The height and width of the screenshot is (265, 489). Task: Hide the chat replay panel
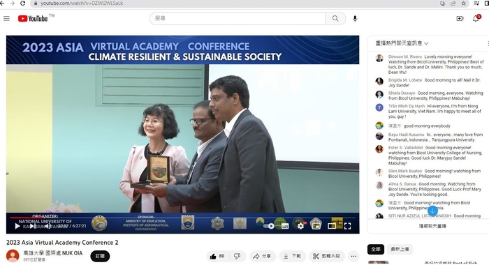pos(432,226)
